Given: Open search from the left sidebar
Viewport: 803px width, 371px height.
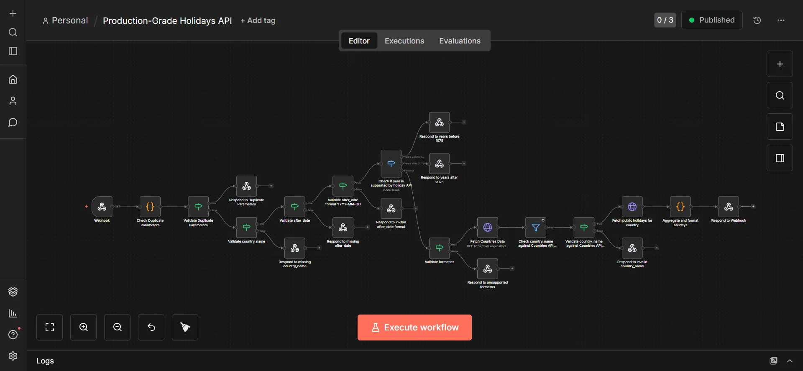Looking at the screenshot, I should (13, 32).
